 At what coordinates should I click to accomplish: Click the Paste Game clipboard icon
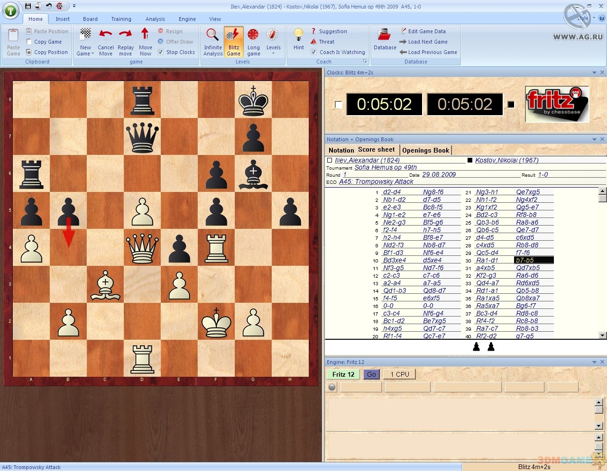point(13,35)
